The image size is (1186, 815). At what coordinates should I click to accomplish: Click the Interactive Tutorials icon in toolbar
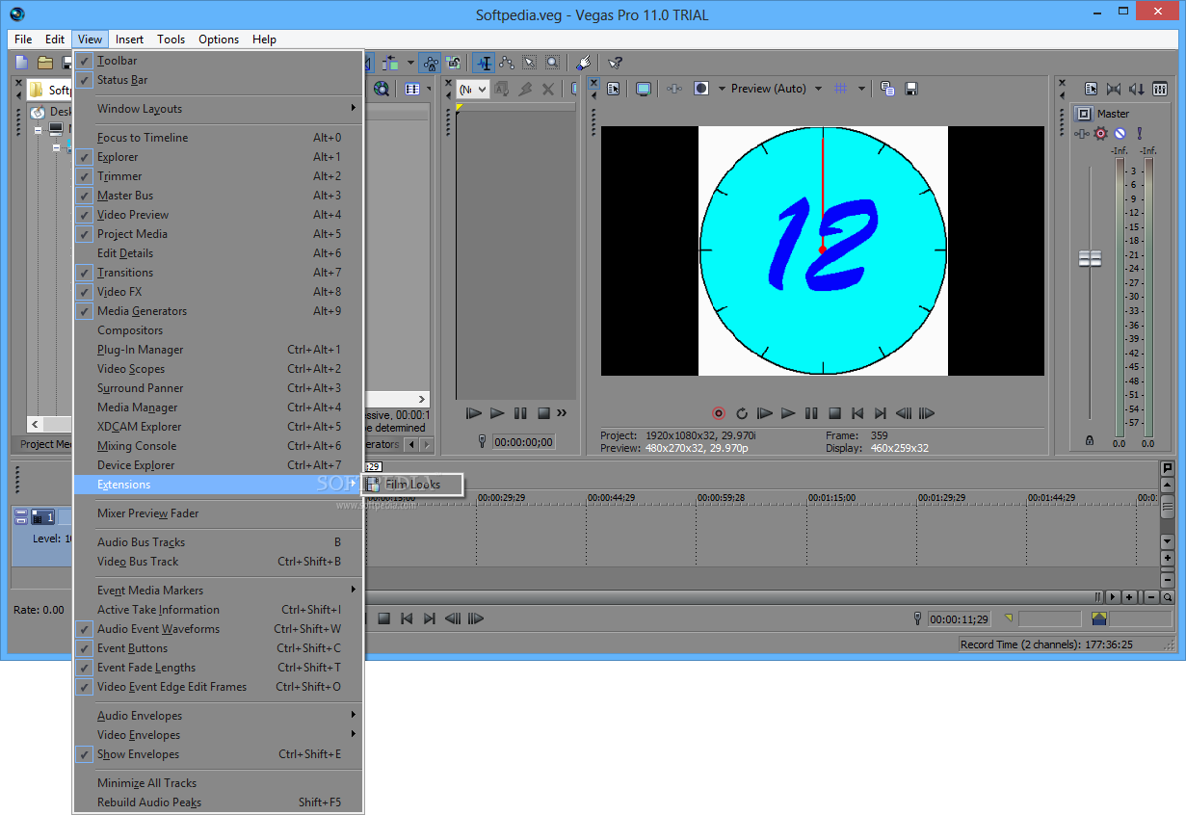pos(583,63)
